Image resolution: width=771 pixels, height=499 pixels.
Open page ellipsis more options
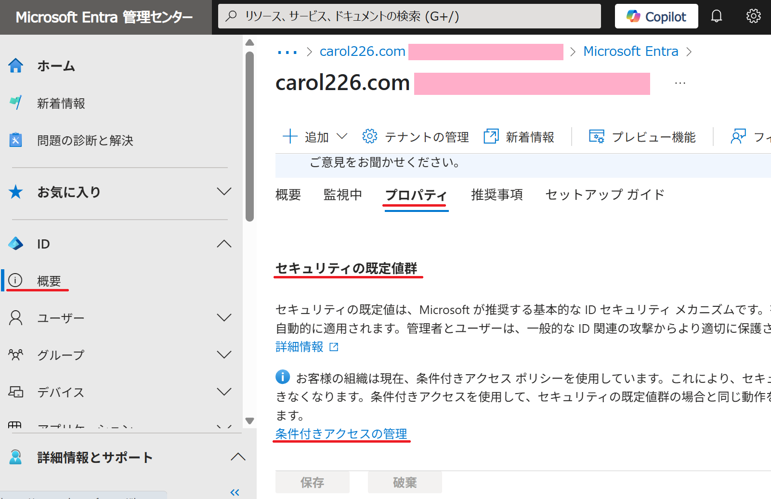click(680, 83)
